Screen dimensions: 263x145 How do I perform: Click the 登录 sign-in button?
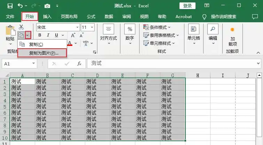[x=187, y=6]
